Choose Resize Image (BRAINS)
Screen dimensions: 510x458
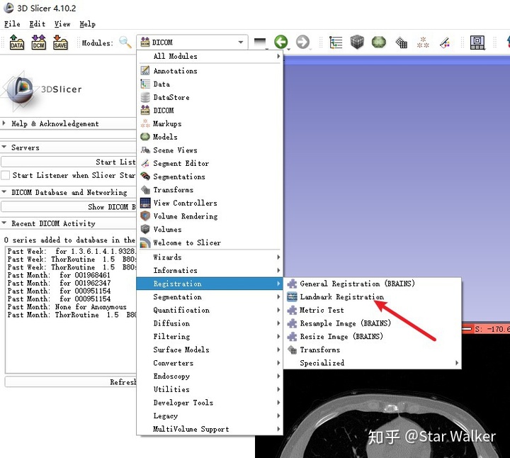pos(373,337)
